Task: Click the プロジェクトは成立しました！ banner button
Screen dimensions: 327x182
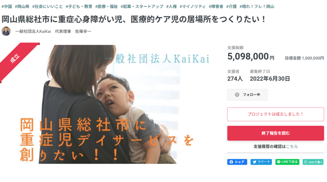Action: [x=275, y=114]
